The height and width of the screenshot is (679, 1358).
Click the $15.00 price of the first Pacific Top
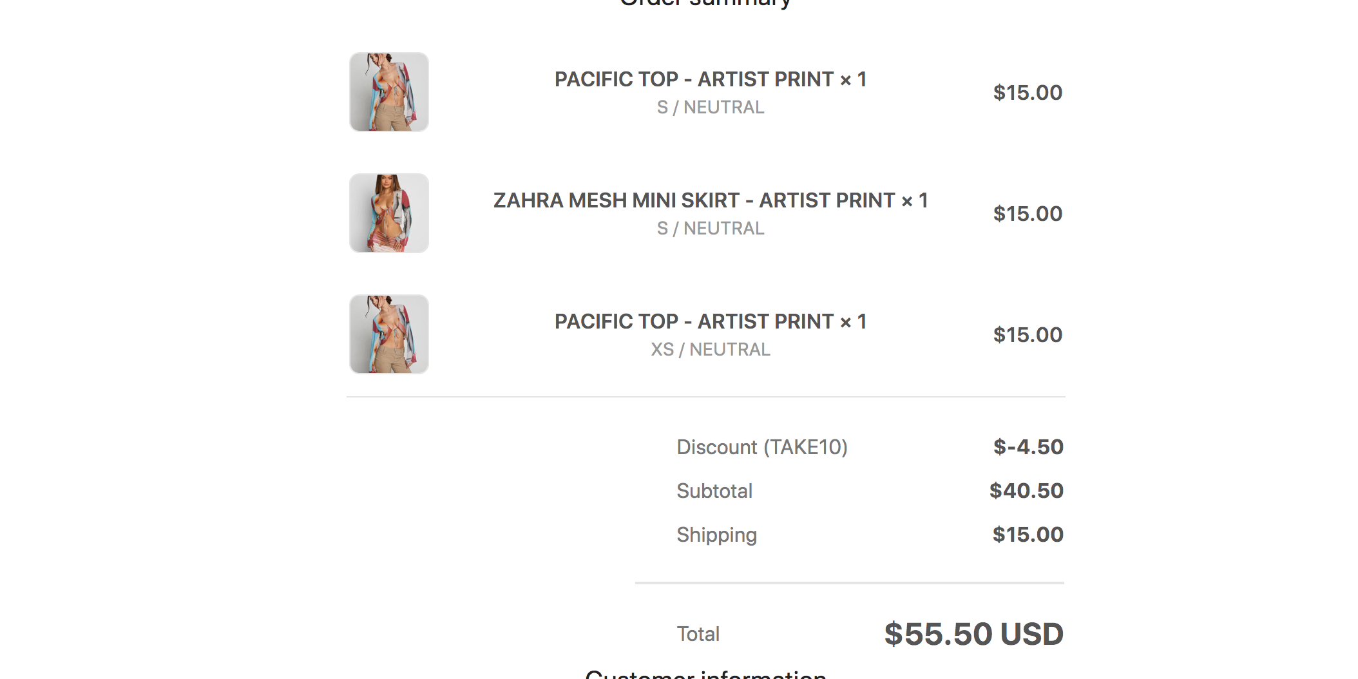click(x=1028, y=93)
